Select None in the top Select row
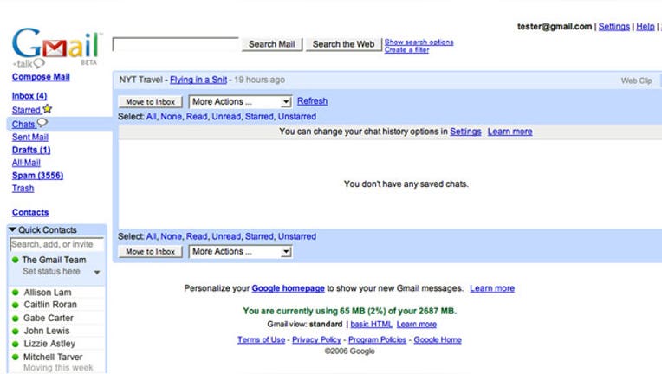 click(171, 116)
